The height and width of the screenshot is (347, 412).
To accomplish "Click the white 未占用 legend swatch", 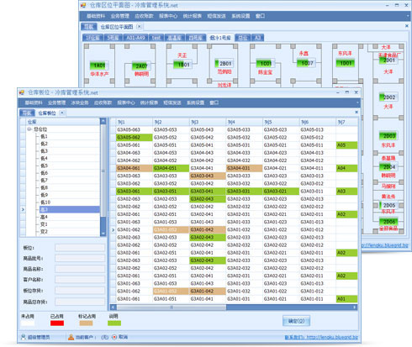I will coord(28,323).
